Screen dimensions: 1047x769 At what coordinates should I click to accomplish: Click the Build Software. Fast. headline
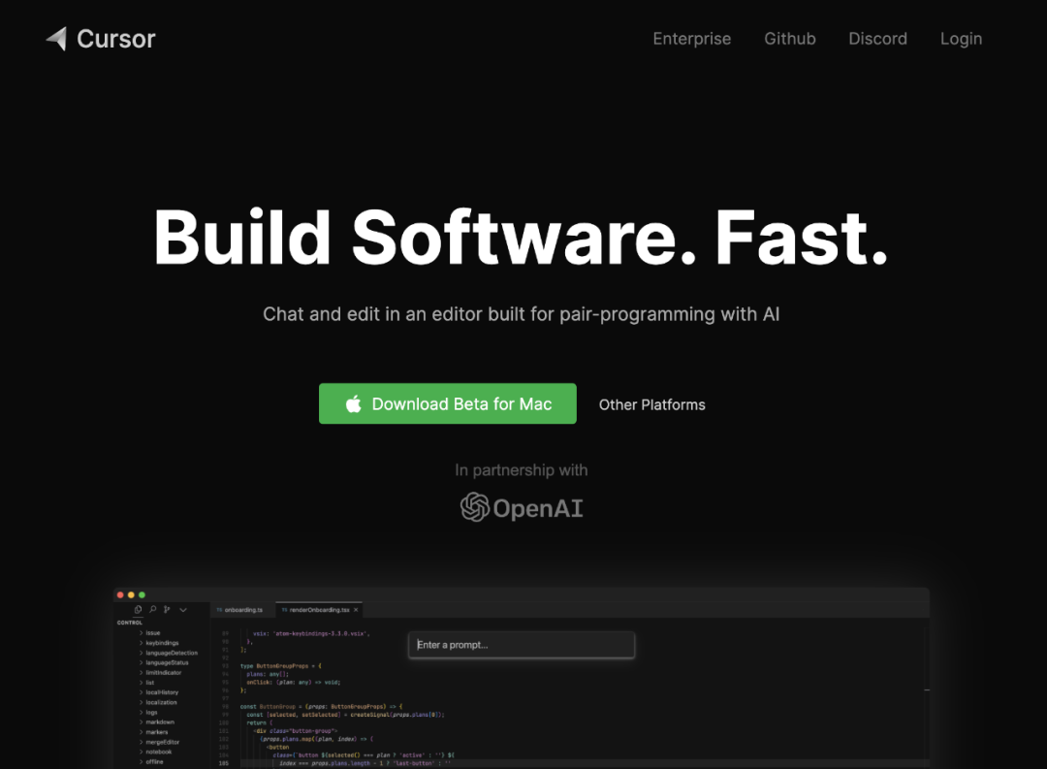pyautogui.click(x=521, y=238)
